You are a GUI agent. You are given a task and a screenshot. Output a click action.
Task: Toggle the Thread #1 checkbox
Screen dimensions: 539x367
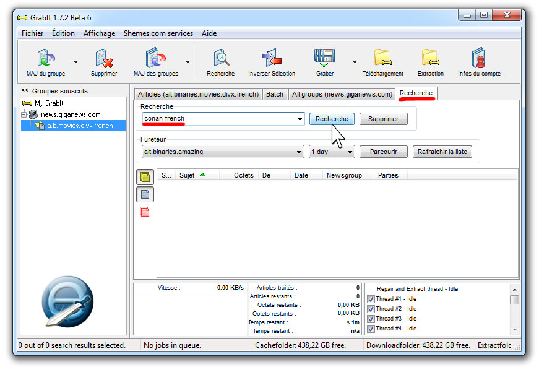[371, 299]
